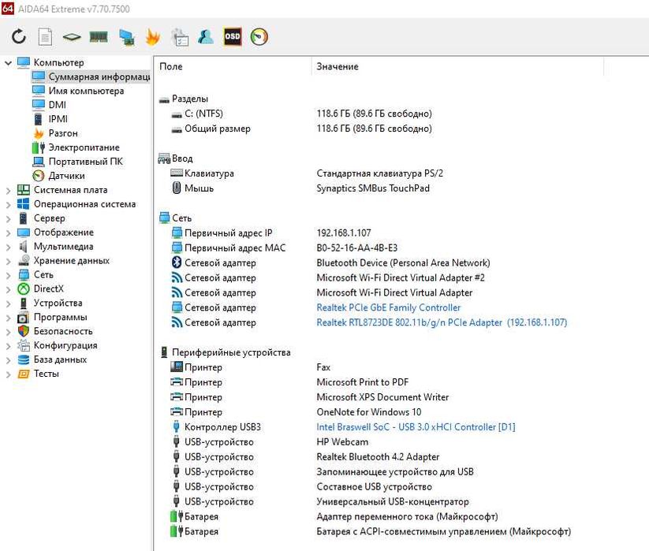The image size is (649, 551).
Task: Click the user person toolbar icon
Action: (206, 37)
